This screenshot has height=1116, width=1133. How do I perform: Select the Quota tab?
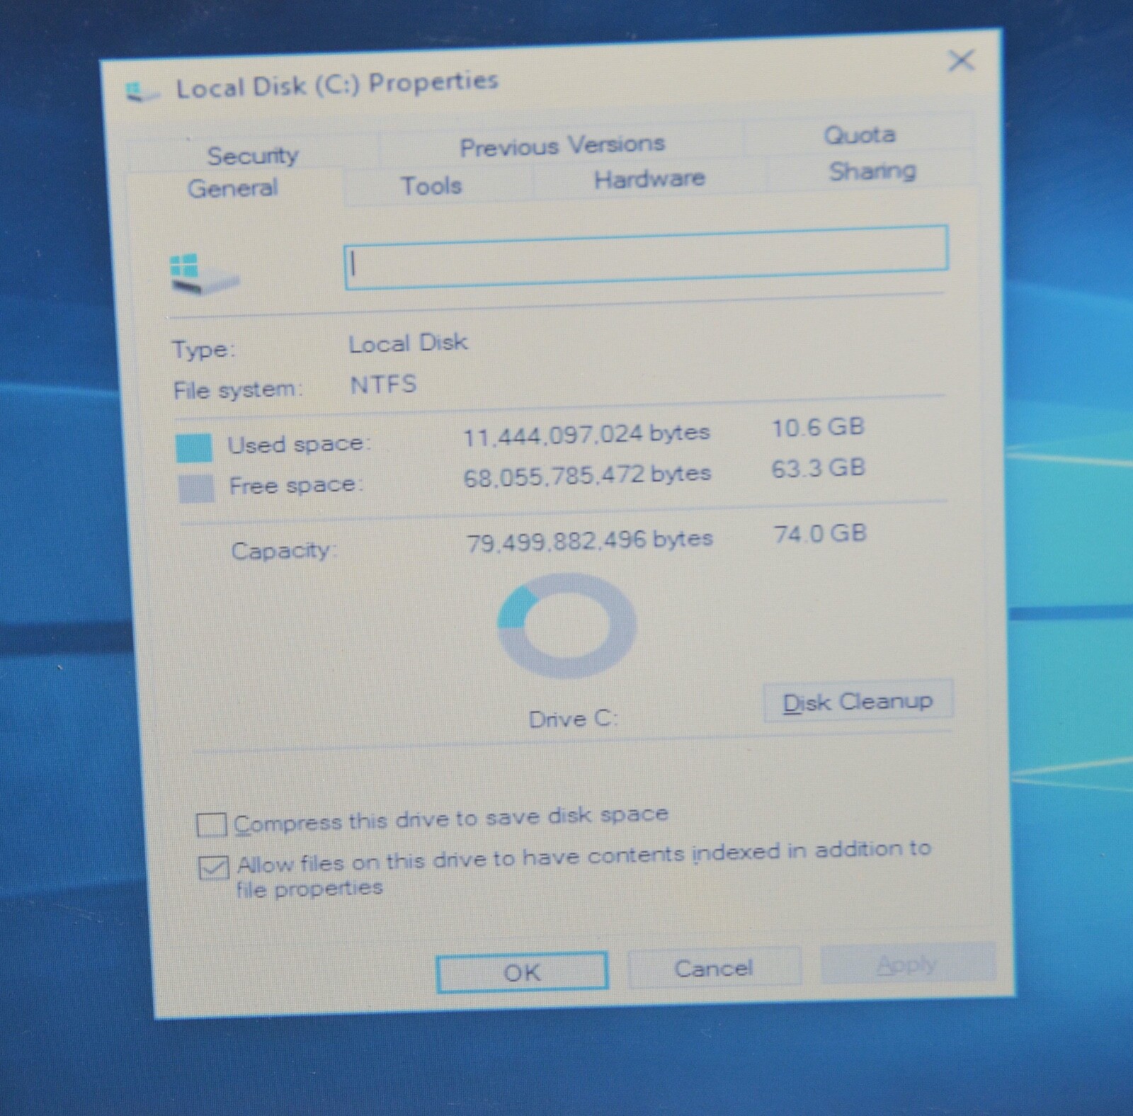859,135
